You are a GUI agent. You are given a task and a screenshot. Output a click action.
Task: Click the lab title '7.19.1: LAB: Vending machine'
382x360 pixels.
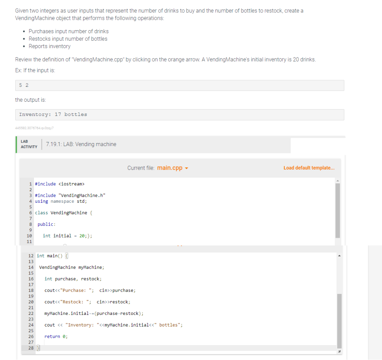(81, 144)
